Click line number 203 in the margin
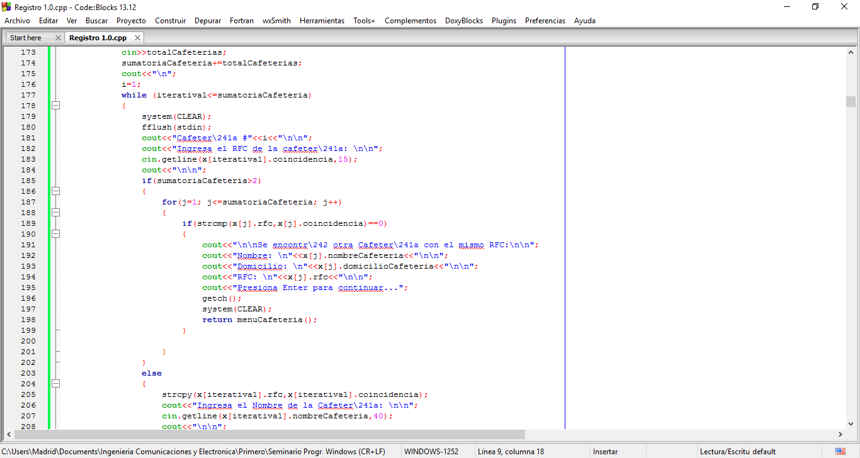860x458 pixels. [28, 373]
